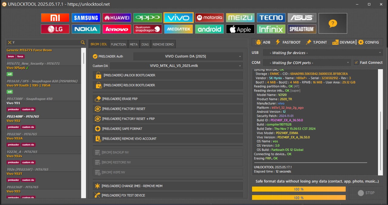Open the Lenovo brand section
The image size is (388, 205).
point(117,29)
